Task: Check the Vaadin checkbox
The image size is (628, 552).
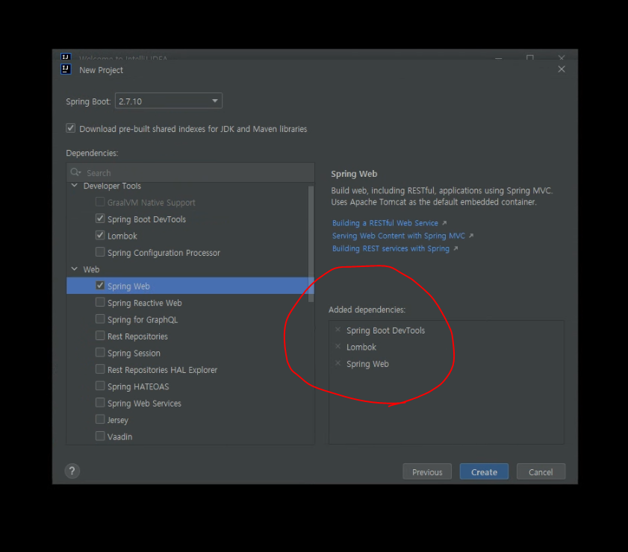Action: (100, 436)
